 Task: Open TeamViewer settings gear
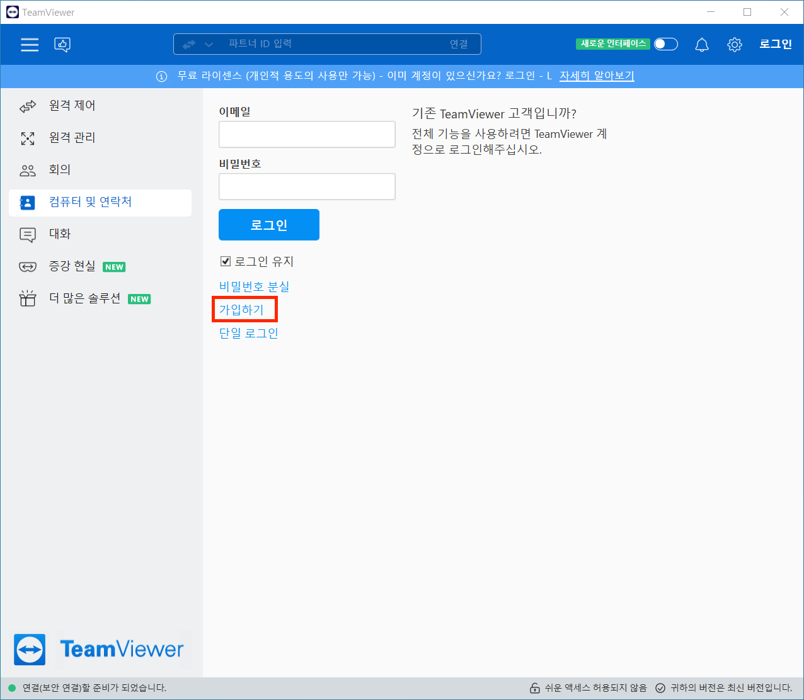click(x=734, y=44)
